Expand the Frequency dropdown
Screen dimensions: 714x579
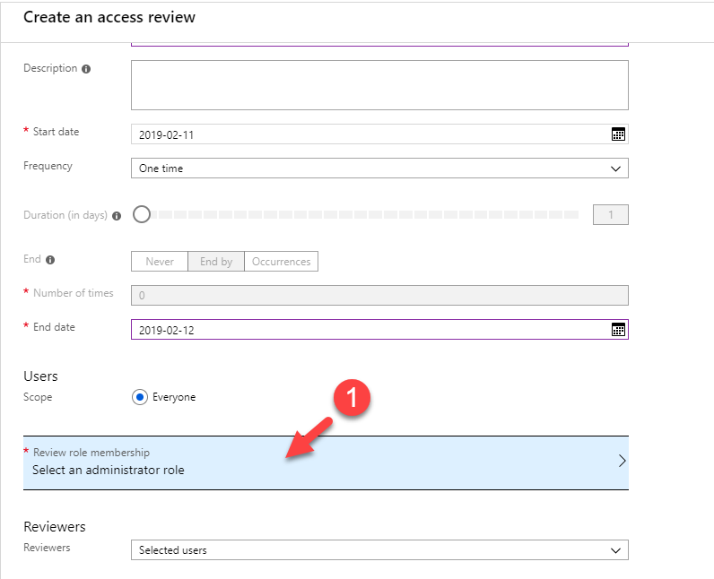pyautogui.click(x=379, y=169)
